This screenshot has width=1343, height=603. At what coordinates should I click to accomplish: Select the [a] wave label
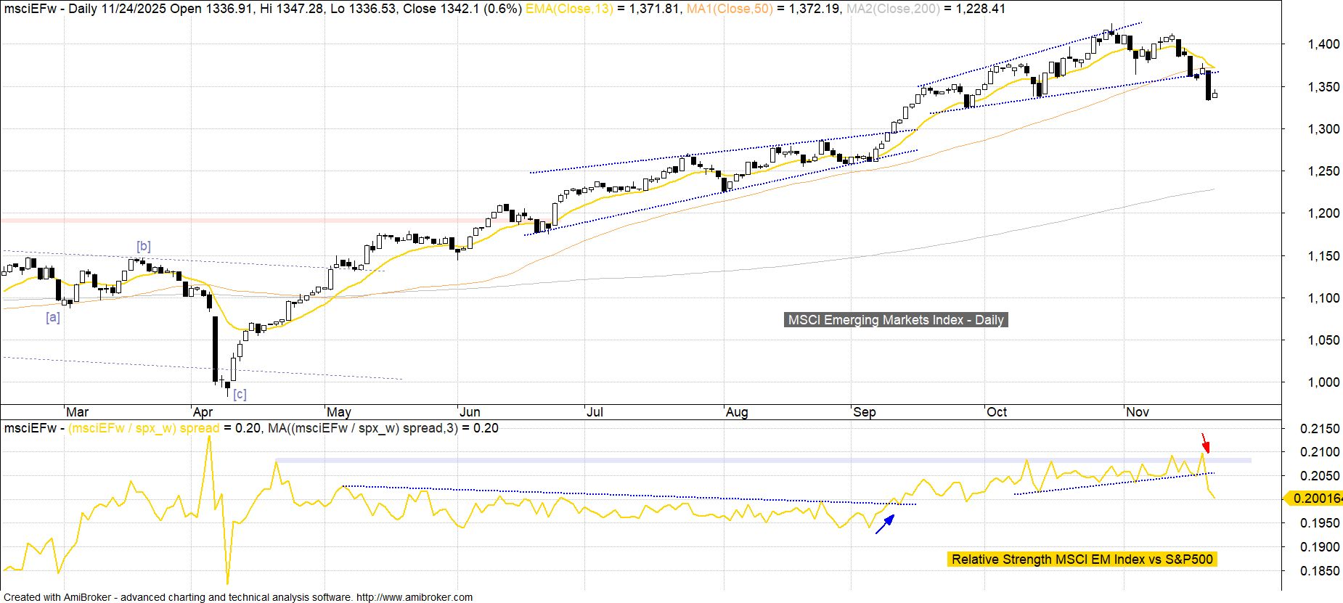[53, 317]
